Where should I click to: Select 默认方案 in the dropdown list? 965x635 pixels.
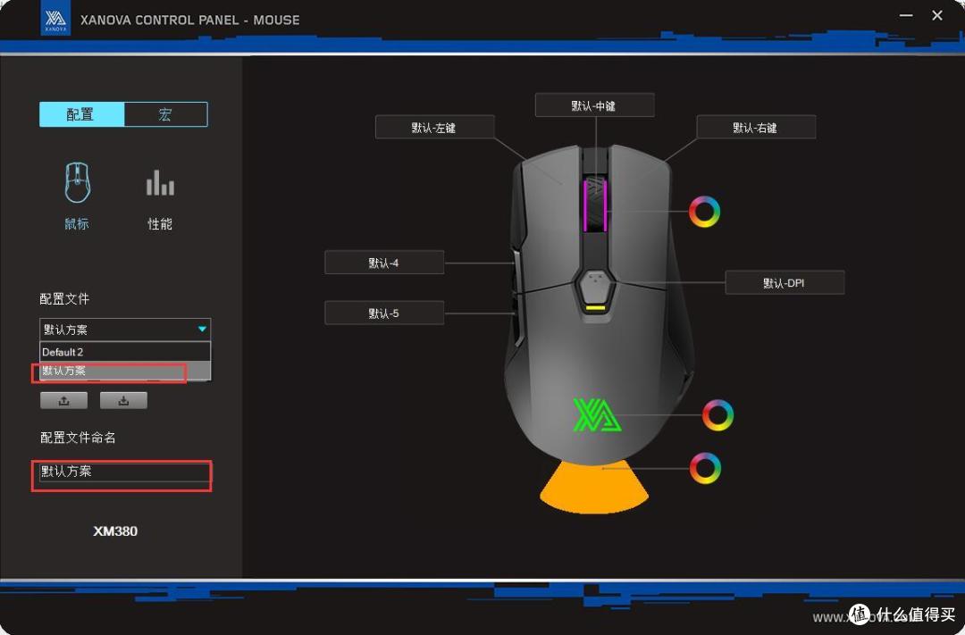pos(125,371)
